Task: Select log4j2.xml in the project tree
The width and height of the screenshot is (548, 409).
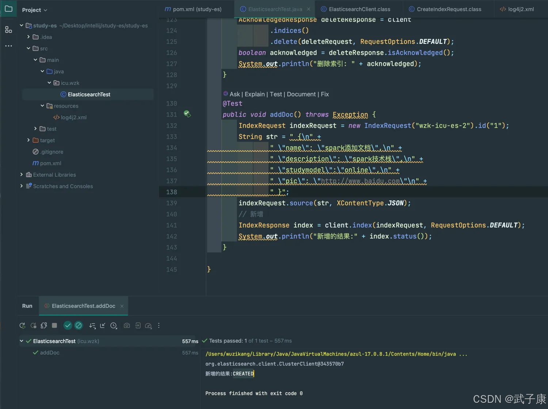Action: (73, 117)
